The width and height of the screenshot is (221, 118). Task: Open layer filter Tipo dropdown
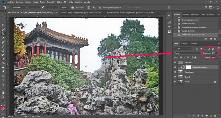(183, 49)
